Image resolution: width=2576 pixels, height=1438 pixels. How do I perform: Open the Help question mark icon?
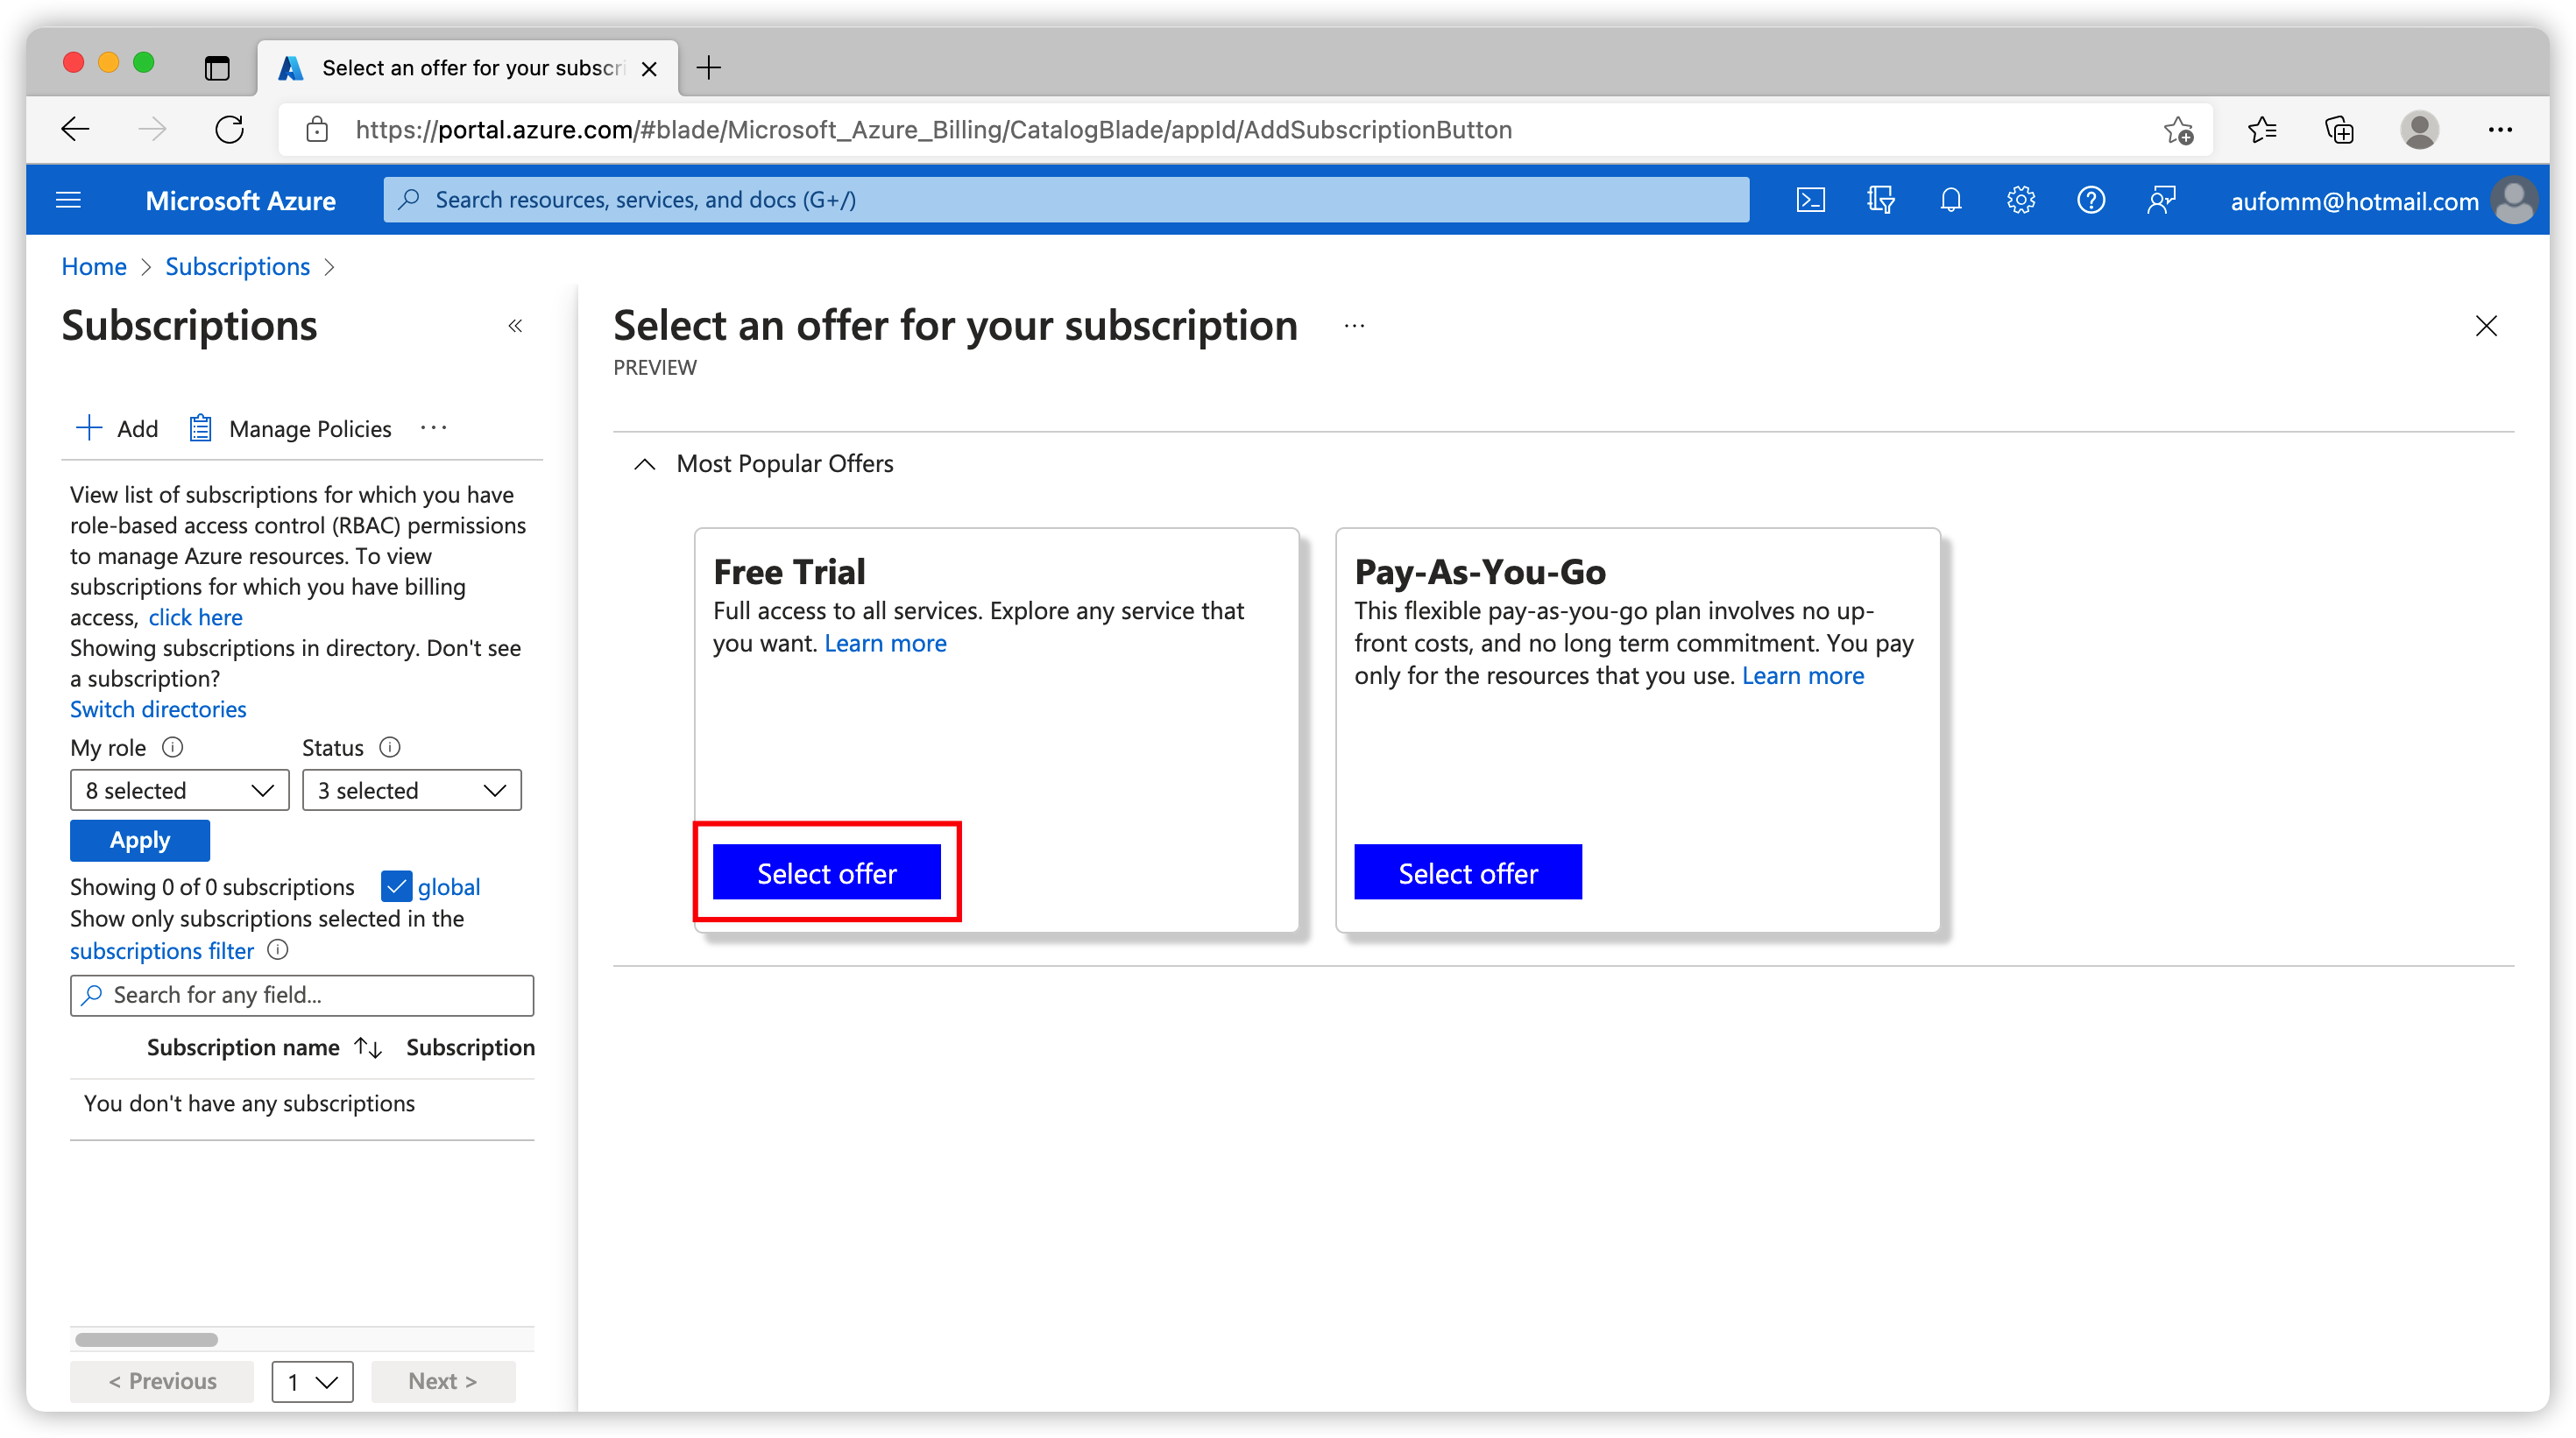coord(2090,201)
